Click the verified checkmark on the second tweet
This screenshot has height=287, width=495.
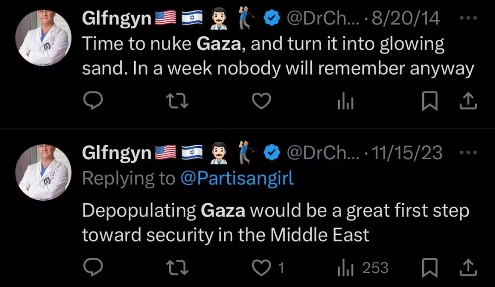[271, 152]
